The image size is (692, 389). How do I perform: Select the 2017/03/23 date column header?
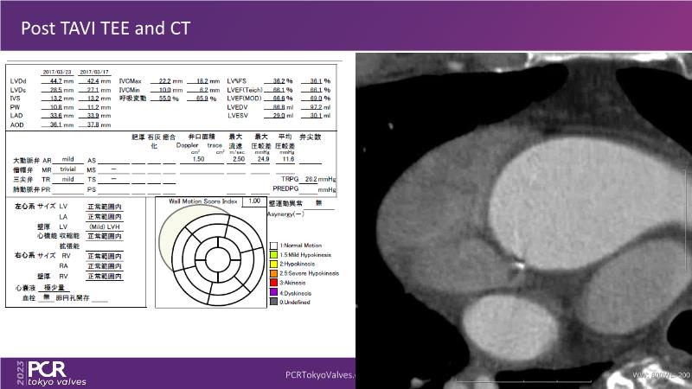click(56, 72)
